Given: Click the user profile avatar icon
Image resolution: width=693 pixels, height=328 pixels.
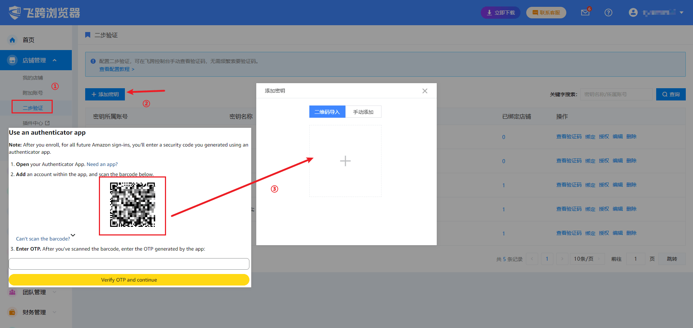Looking at the screenshot, I should click(633, 13).
